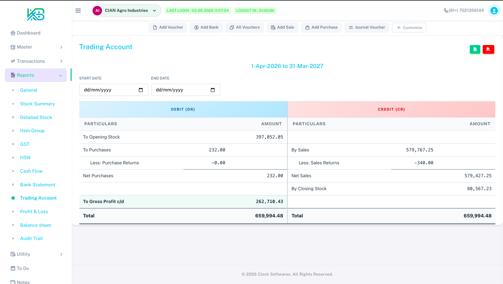This screenshot has width=503, height=284.
Task: Collapse the Reports menu section
Action: (x=36, y=75)
